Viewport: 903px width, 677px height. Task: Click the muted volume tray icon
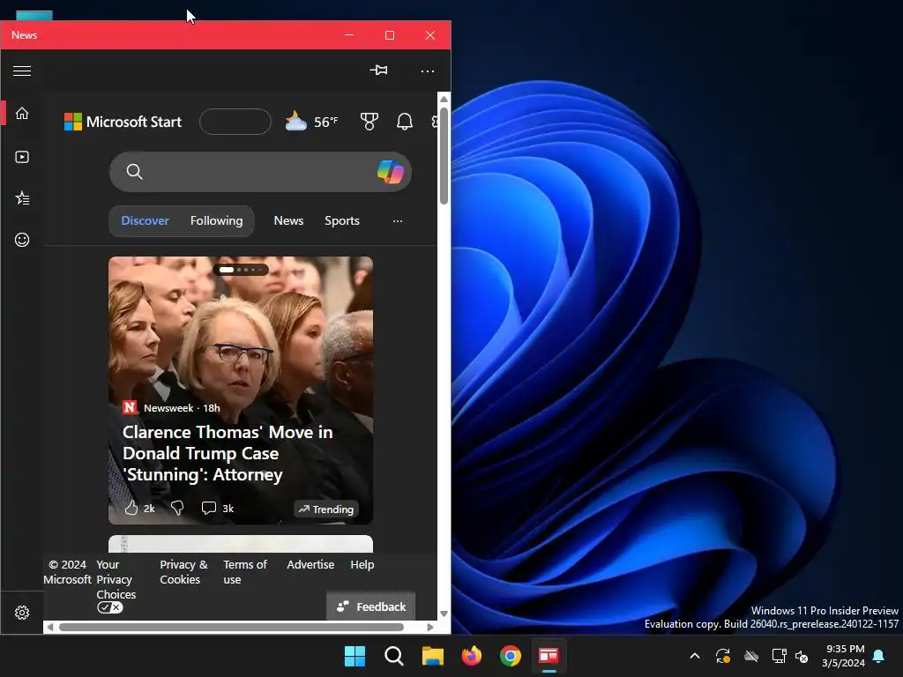(802, 656)
